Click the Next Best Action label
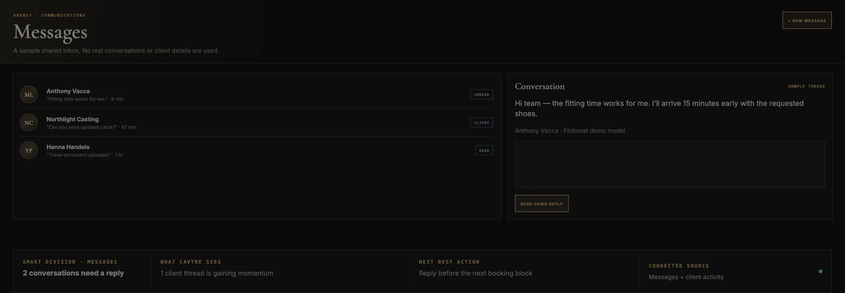 (449, 262)
